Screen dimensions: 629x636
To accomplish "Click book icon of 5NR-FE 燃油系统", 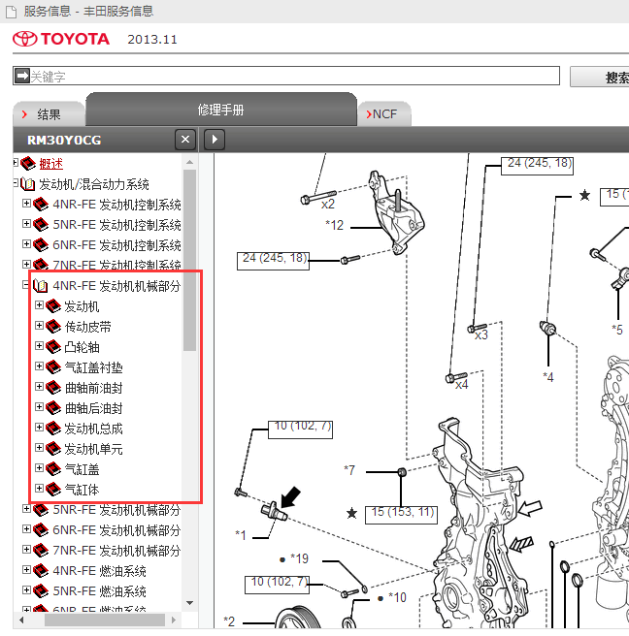I will [41, 591].
